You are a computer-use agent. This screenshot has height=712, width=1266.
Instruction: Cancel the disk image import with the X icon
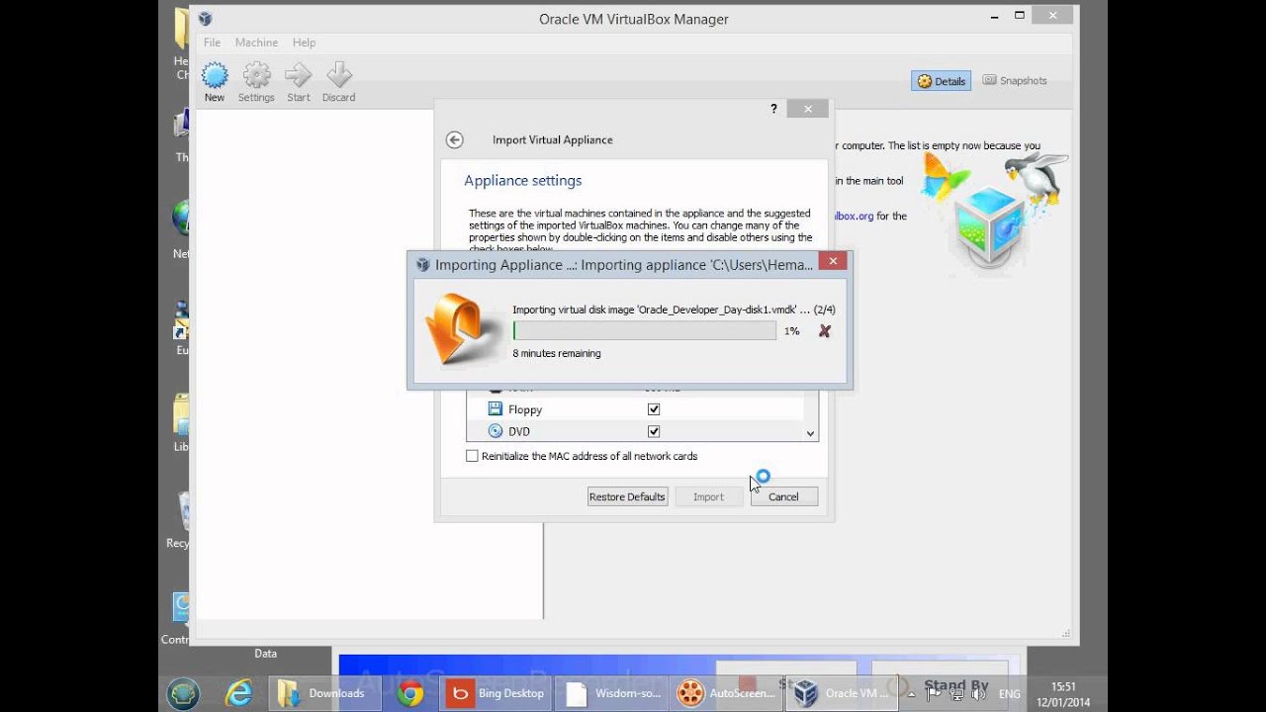825,331
